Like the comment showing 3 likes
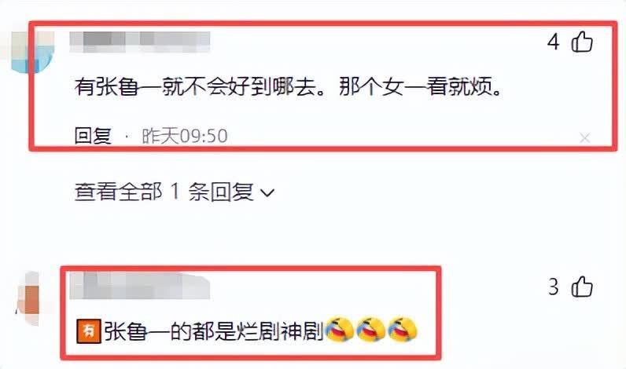 pos(582,287)
